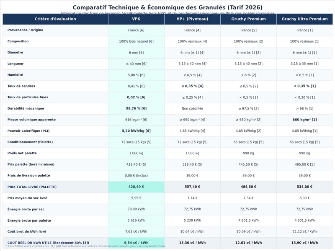335x251 pixels.
Task: Select the "13,90 c€ / kWh" useful cost cell
Action: tap(304, 243)
